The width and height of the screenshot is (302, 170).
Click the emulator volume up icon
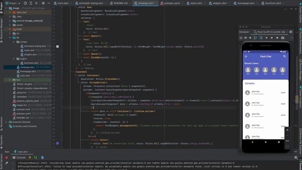[x=245, y=38]
